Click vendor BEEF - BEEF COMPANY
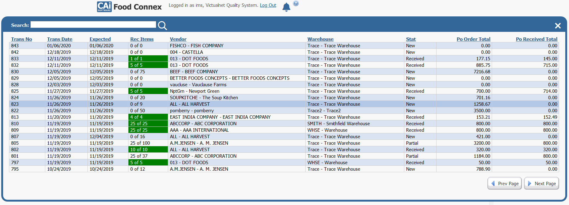Image resolution: width=569 pixels, height=205 pixels. [194, 72]
